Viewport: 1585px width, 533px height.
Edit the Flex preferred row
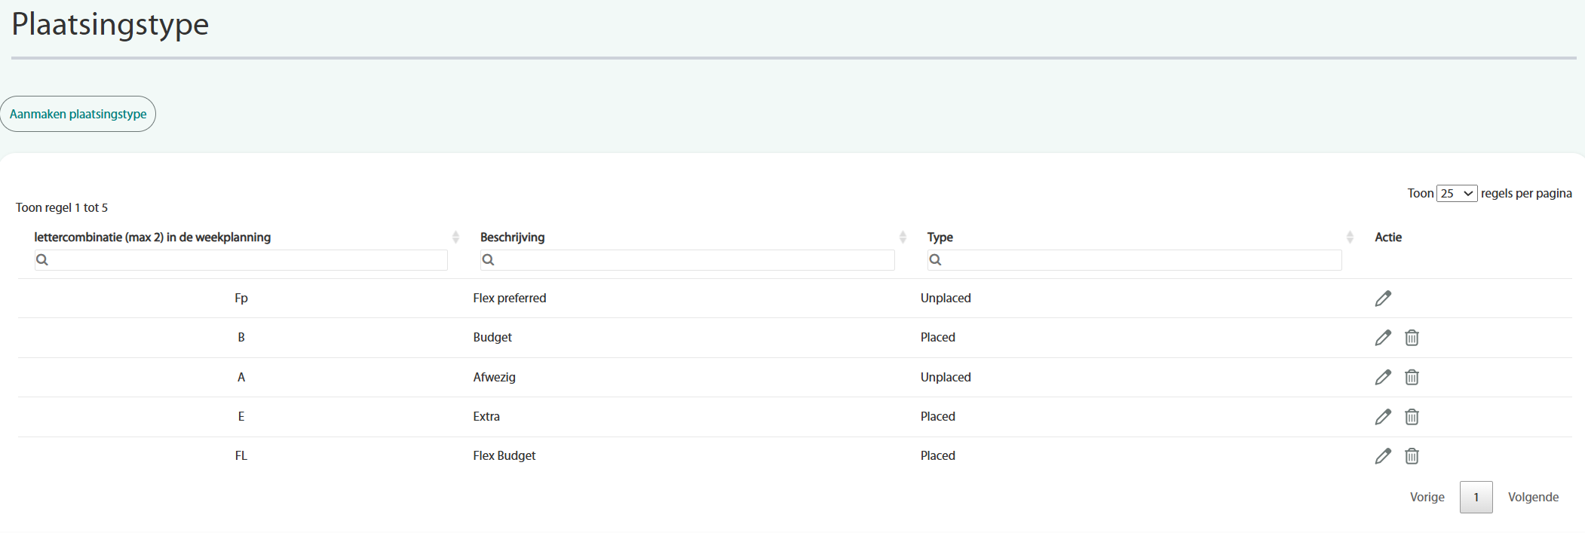pos(1382,299)
